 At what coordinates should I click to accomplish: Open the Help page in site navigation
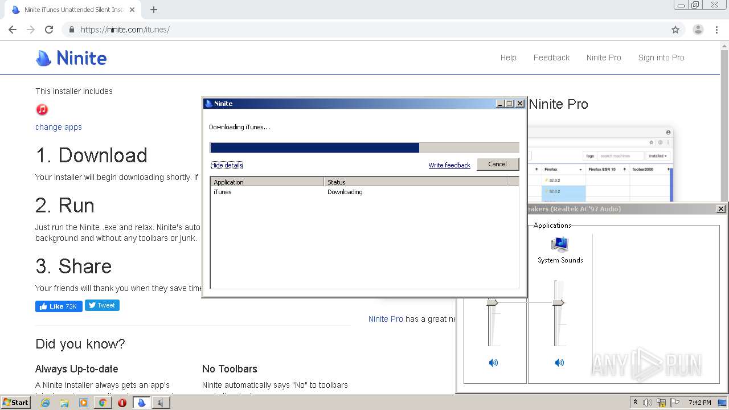508,58
